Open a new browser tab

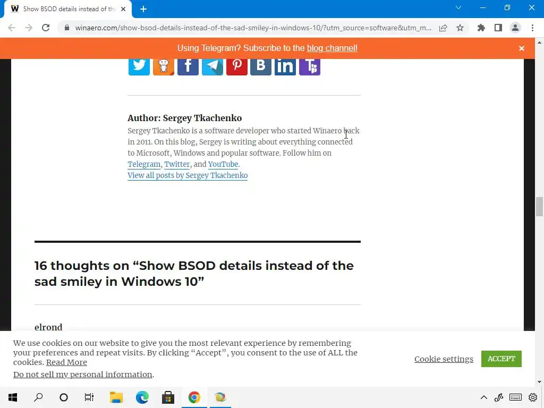coord(143,9)
